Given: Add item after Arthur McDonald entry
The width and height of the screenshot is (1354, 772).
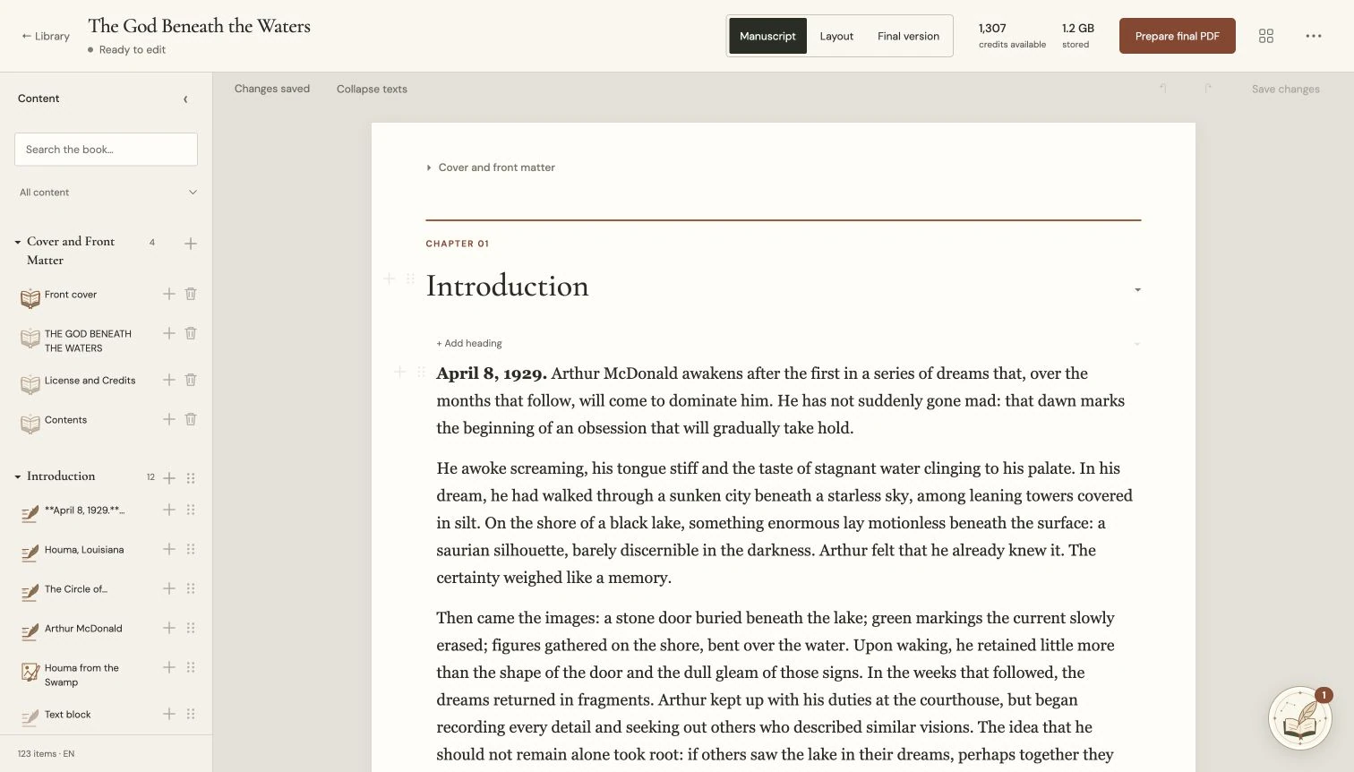Looking at the screenshot, I should point(169,628).
